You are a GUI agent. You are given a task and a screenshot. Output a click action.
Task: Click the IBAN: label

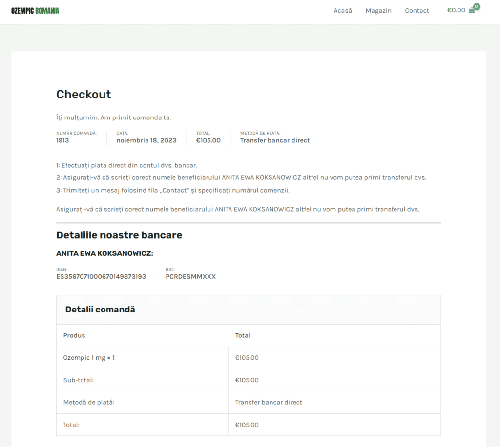pyautogui.click(x=62, y=270)
